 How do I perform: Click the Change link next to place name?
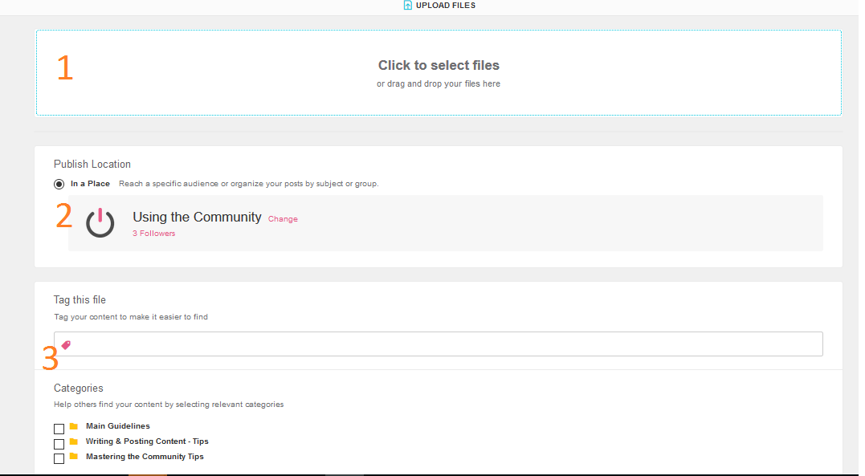tap(283, 219)
